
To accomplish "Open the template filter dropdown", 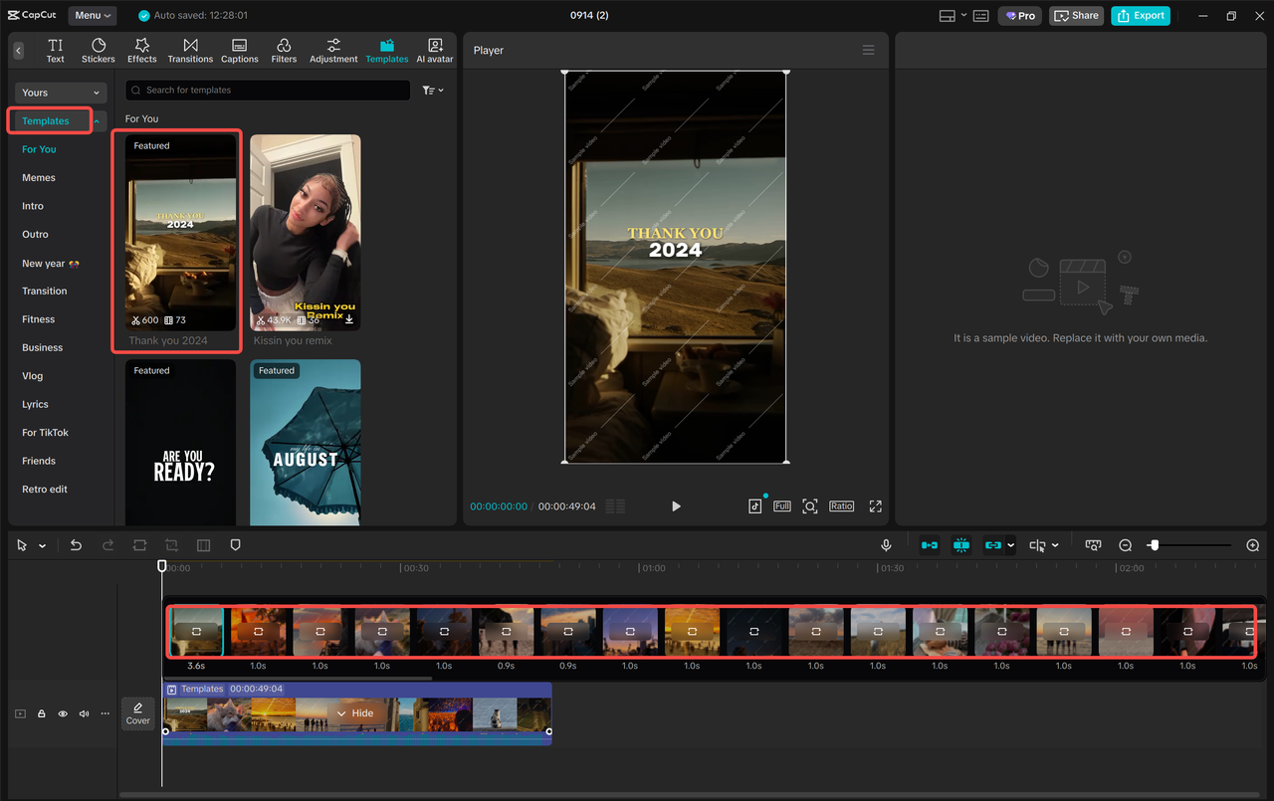I will (432, 91).
